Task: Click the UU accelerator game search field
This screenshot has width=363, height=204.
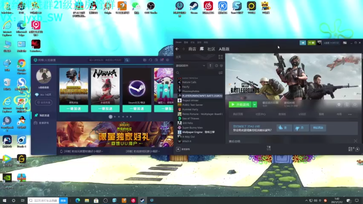Action: coord(105,60)
